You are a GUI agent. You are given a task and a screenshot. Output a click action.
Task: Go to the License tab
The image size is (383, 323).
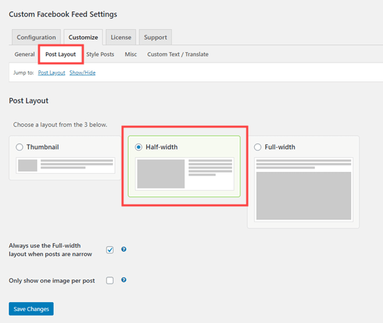point(121,37)
